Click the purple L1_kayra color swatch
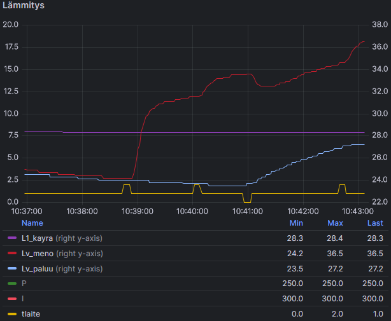The height and width of the screenshot is (321, 391). [11, 238]
